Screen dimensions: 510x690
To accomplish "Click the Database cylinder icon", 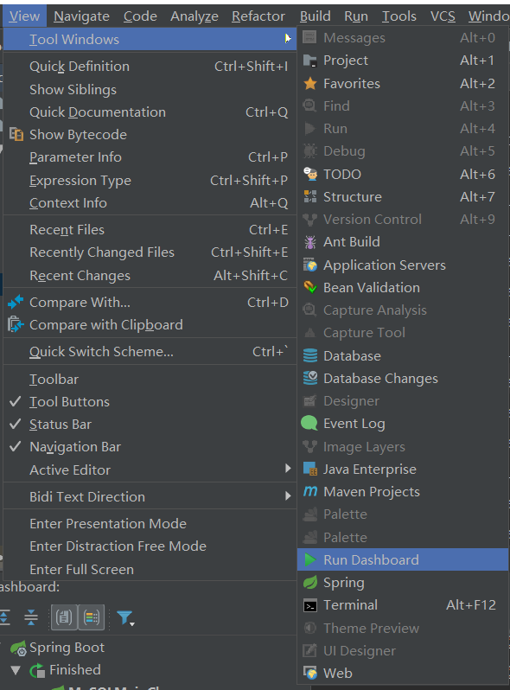I will (x=310, y=355).
